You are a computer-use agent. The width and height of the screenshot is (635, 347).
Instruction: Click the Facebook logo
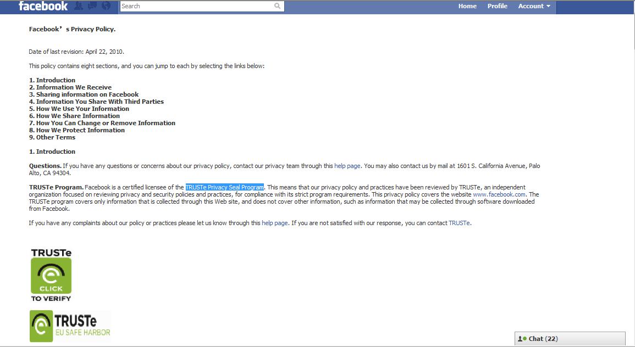click(x=43, y=6)
